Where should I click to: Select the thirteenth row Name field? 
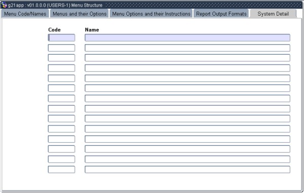point(187,159)
